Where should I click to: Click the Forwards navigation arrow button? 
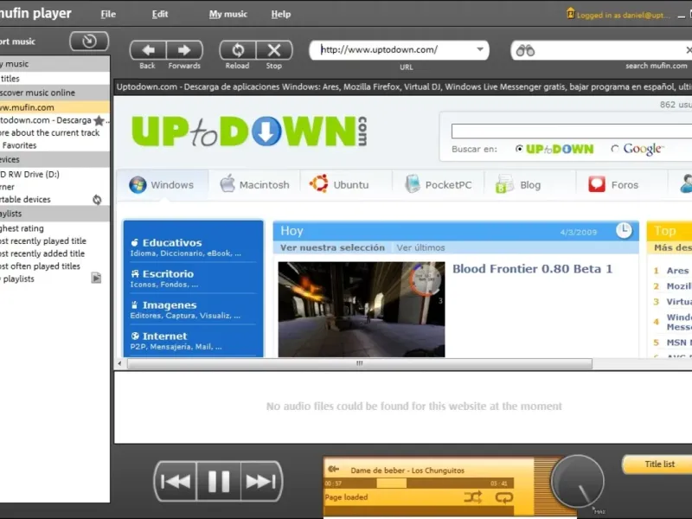[184, 50]
